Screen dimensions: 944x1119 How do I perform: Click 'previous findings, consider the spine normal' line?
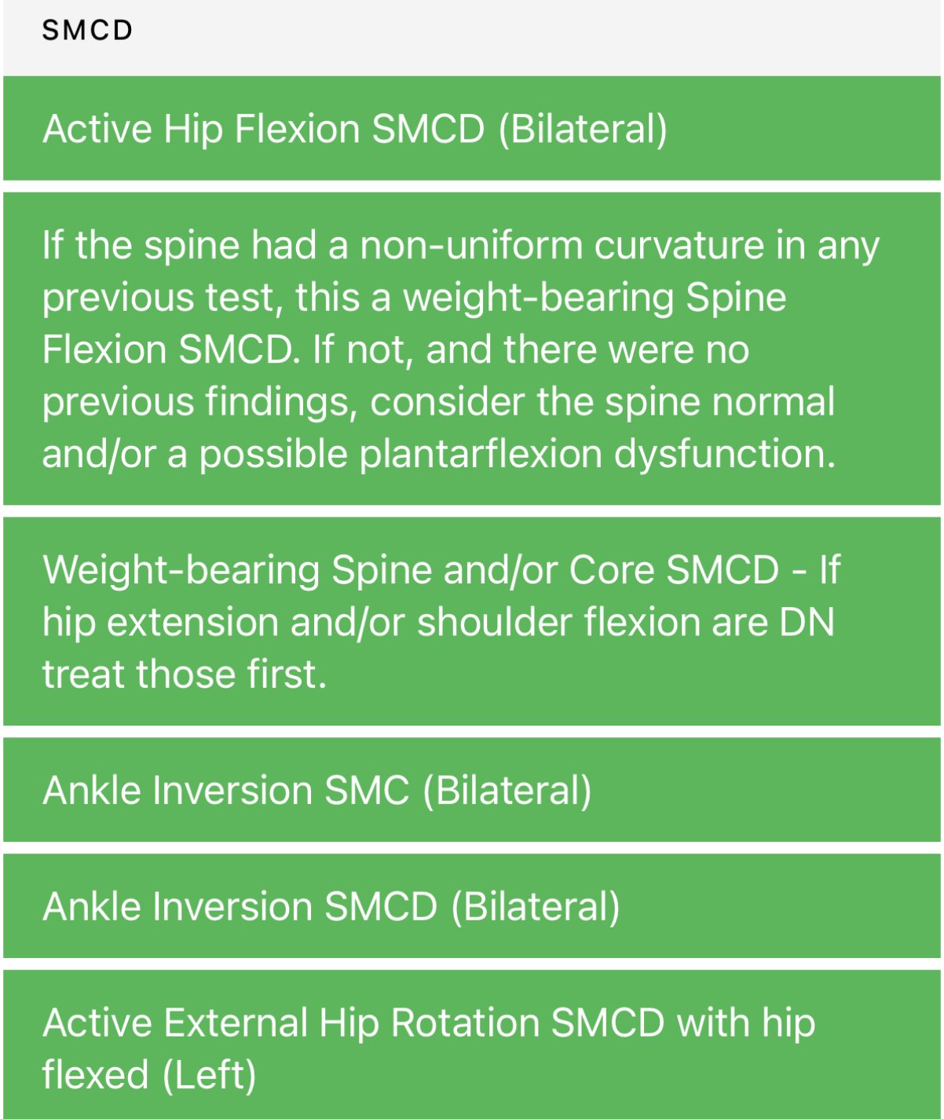[x=438, y=401]
